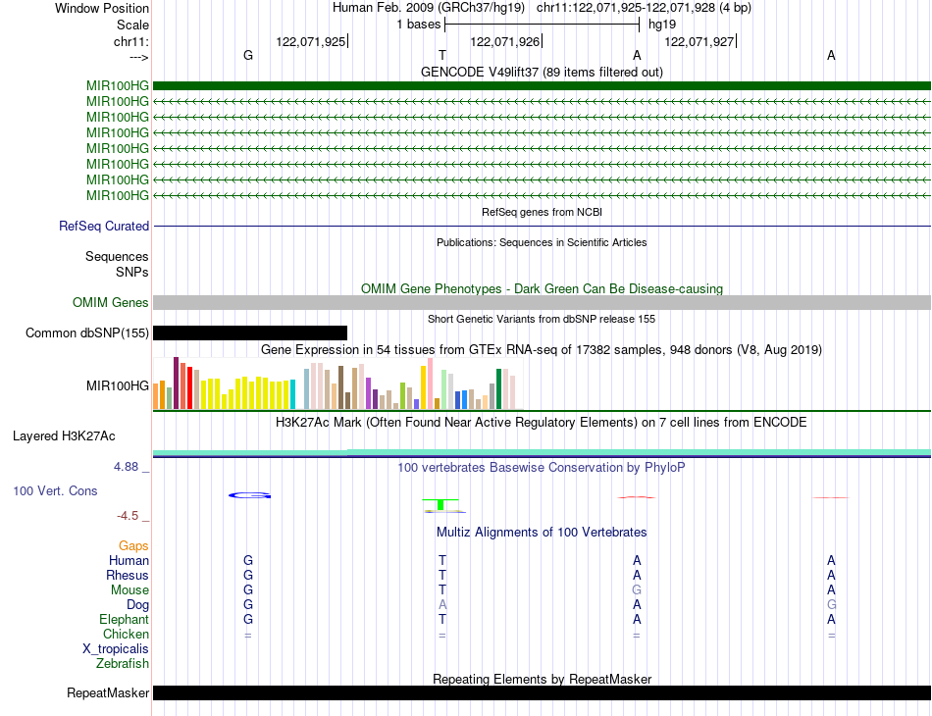Click the gray OMIM Genes item bar
Image resolution: width=932 pixels, height=716 pixels.
[542, 302]
